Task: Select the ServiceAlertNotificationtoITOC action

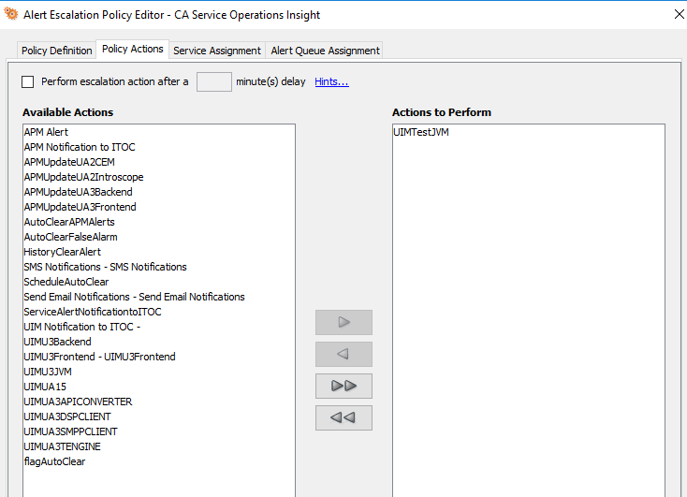Action: point(158,312)
